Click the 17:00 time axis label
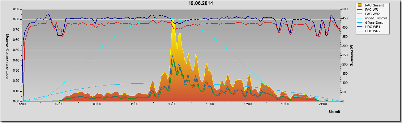 (x=247, y=104)
